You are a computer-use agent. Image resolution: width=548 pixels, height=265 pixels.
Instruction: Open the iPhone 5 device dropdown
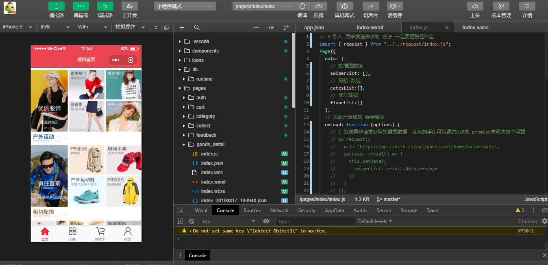click(18, 27)
